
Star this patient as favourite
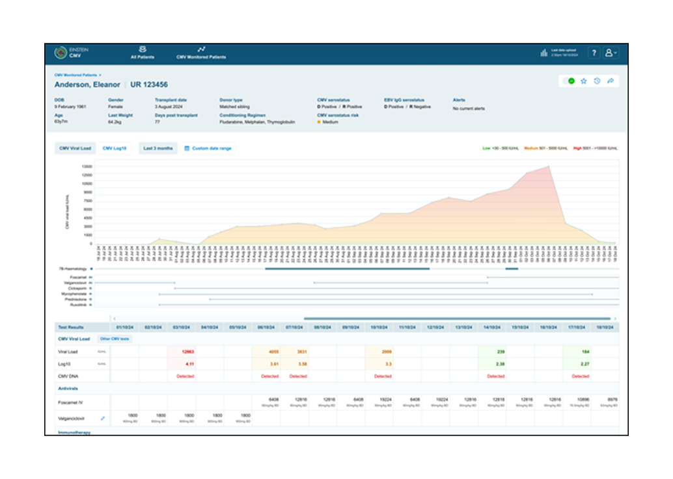[584, 81]
